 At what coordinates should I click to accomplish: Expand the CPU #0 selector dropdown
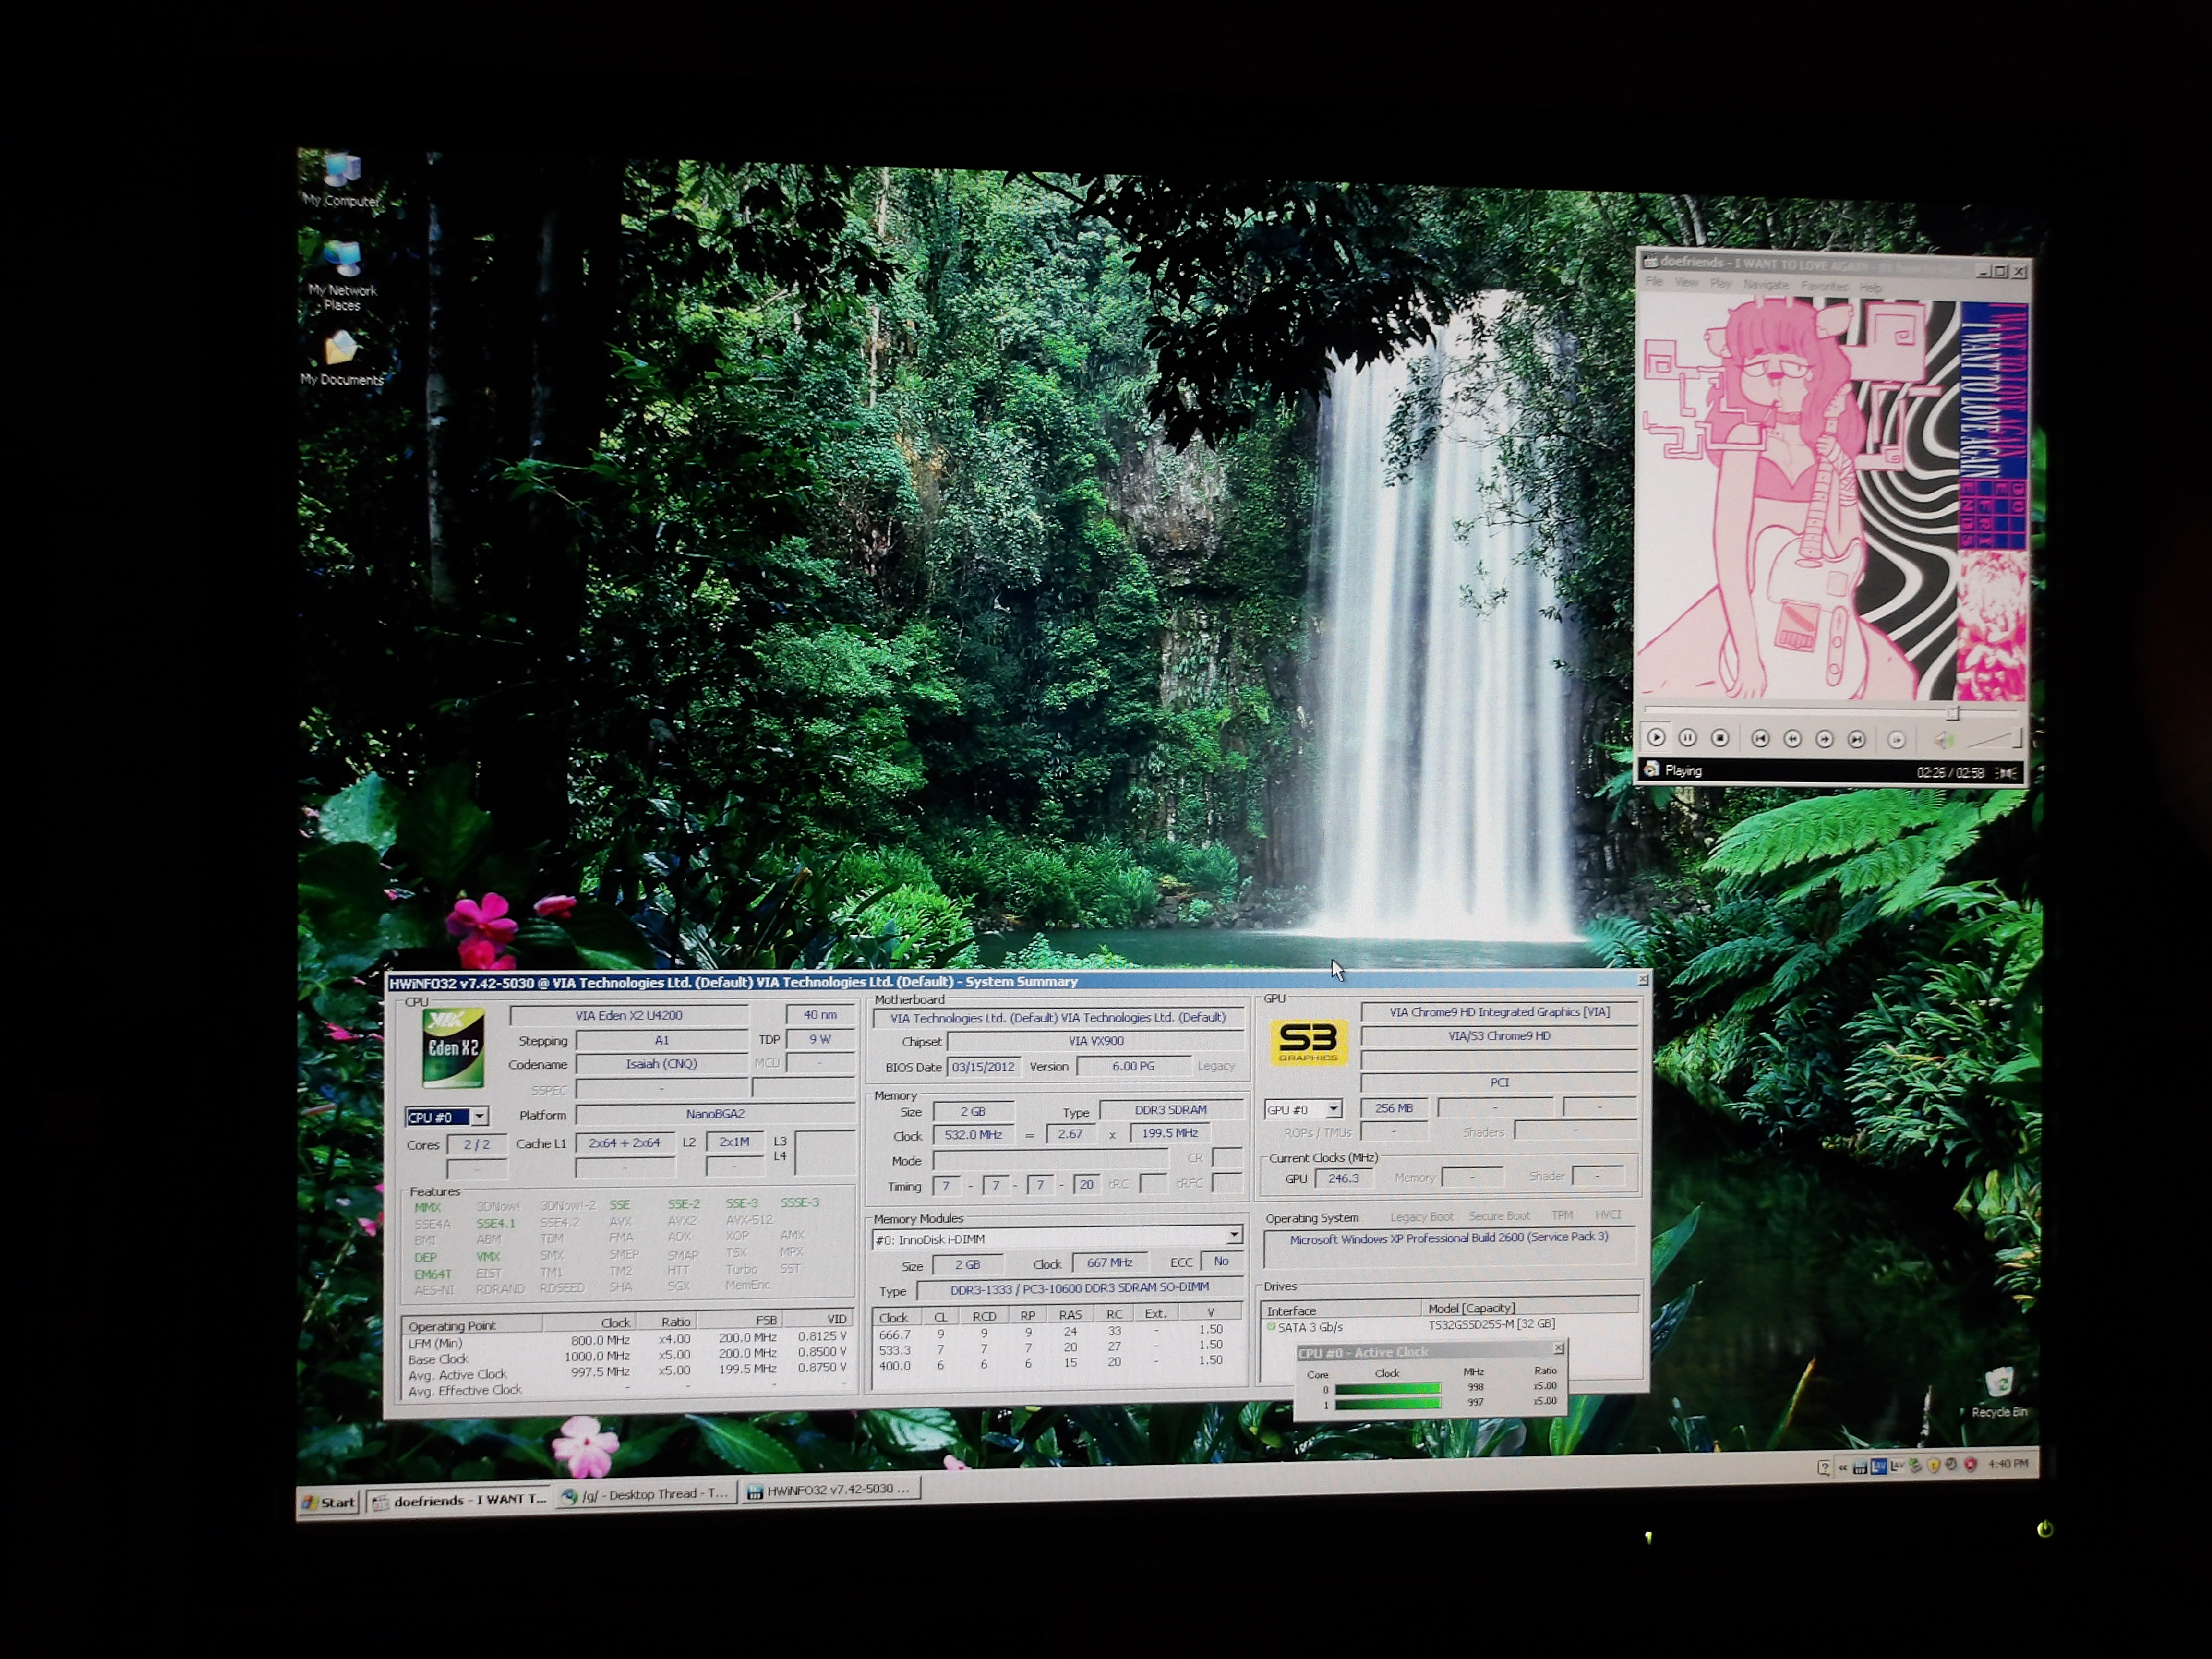tap(480, 1116)
